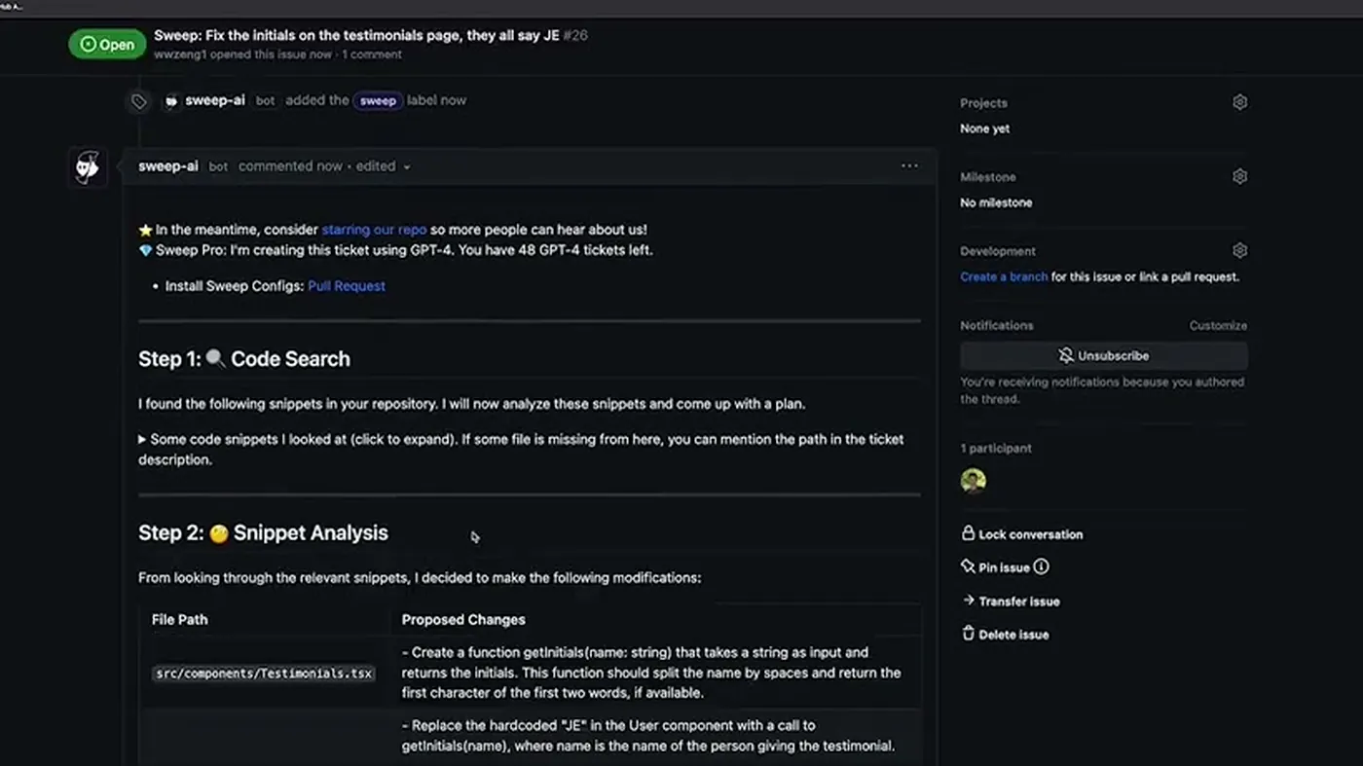Click the label tag icon in timeline
1363x766 pixels.
tap(139, 101)
